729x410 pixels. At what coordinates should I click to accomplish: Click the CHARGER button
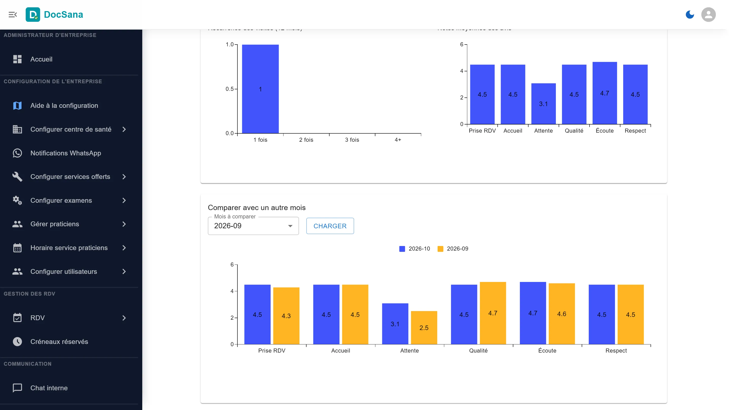(330, 226)
